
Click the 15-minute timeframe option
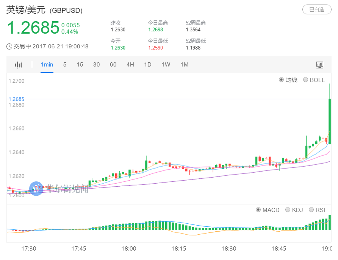(x=80, y=65)
